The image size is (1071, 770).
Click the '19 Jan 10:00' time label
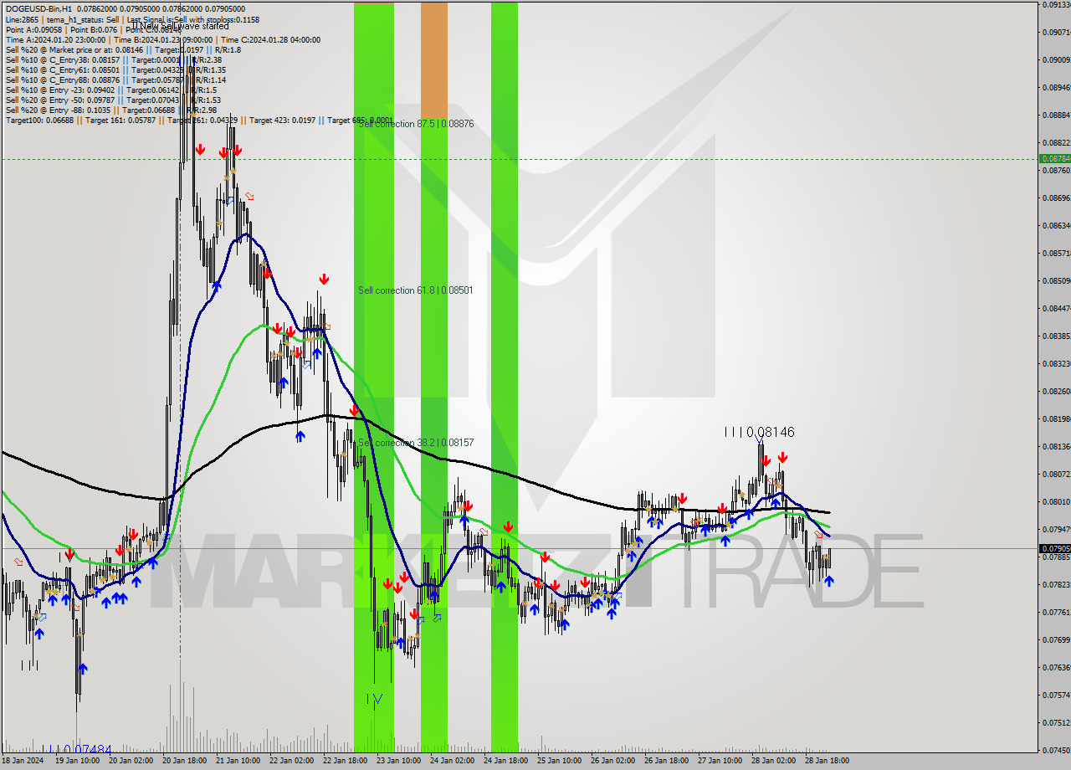click(x=77, y=761)
